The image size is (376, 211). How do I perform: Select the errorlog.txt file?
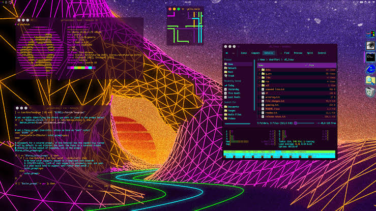click(x=271, y=97)
